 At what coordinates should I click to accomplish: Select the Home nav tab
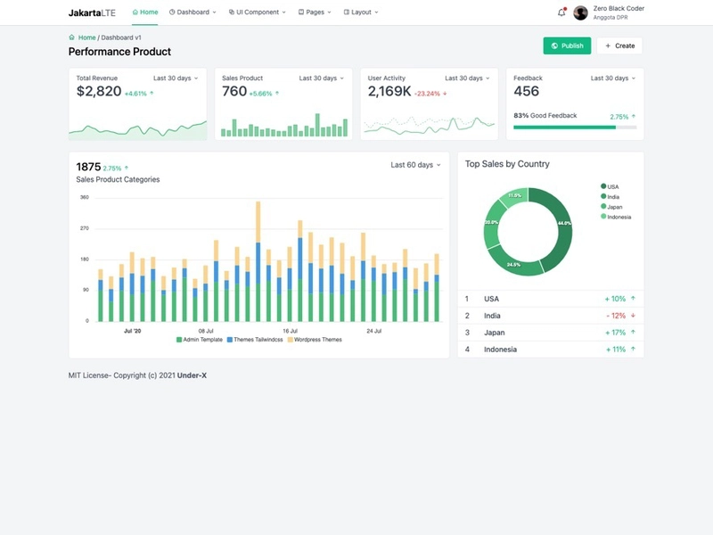pyautogui.click(x=145, y=12)
